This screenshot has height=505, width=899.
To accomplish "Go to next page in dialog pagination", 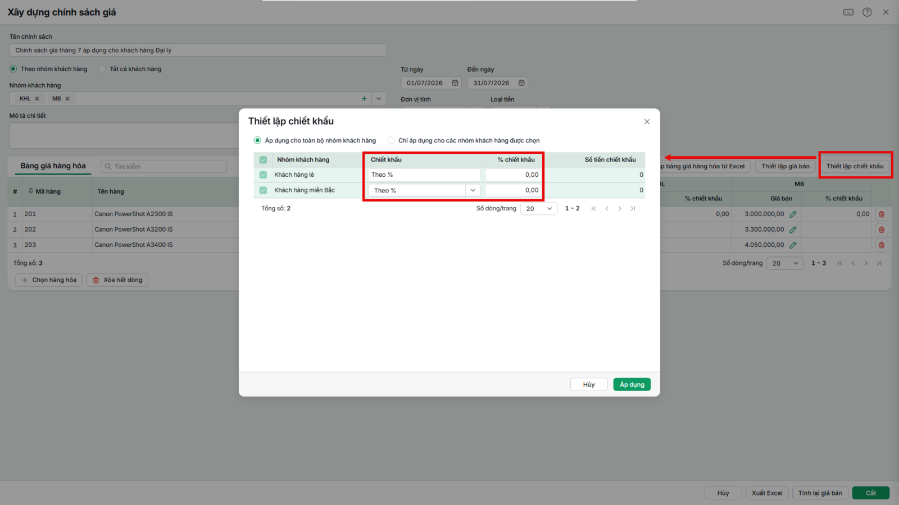I will (620, 209).
